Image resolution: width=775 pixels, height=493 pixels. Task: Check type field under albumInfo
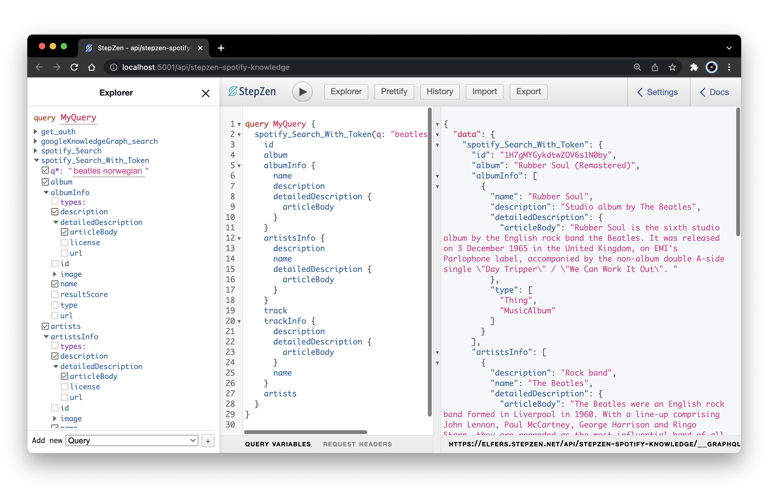point(55,305)
